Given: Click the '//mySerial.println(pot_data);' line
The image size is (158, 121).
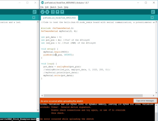Looking at the screenshot, I should pos(61,72).
